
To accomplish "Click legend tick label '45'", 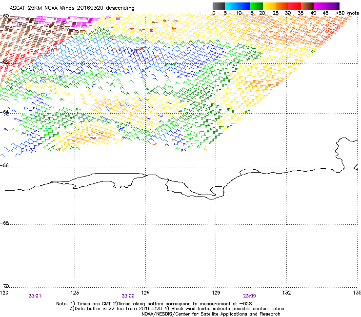I will point(325,13).
